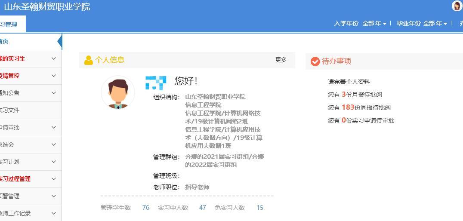Screen dimensions: 463x221
Task: Collapse sidebar using the blue arrow handle
Action: point(60,42)
